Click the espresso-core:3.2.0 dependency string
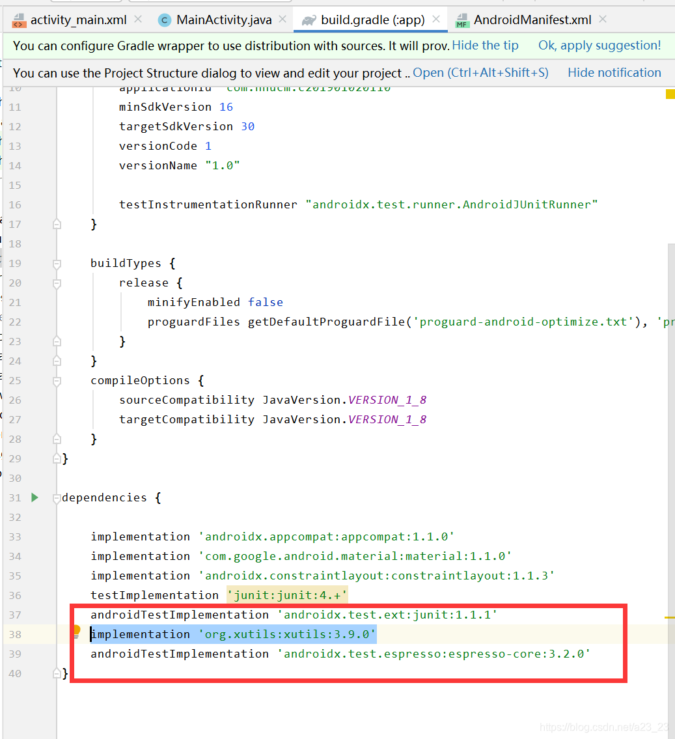Image resolution: width=675 pixels, height=739 pixels. pyautogui.click(x=434, y=654)
